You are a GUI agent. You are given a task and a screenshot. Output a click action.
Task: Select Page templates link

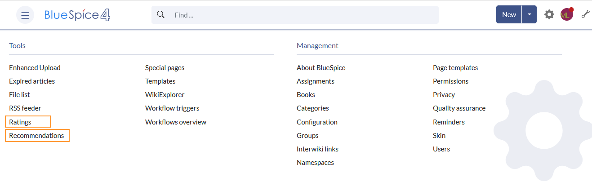pos(455,68)
